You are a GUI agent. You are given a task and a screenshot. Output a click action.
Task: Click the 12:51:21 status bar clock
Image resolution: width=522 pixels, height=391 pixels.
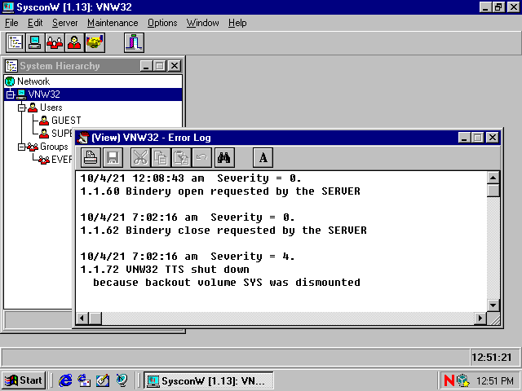(x=492, y=358)
